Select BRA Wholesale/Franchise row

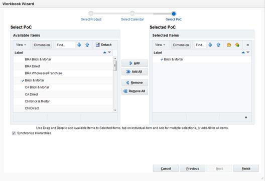(x=63, y=73)
